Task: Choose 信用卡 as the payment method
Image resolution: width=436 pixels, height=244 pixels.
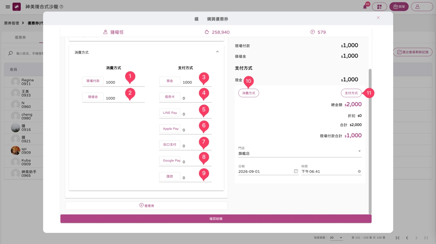Action: tap(170, 97)
